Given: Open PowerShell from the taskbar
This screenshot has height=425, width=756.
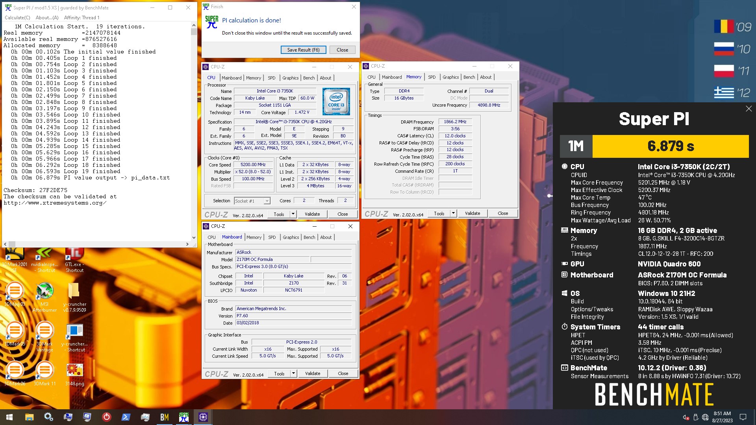Looking at the screenshot, I should [126, 417].
